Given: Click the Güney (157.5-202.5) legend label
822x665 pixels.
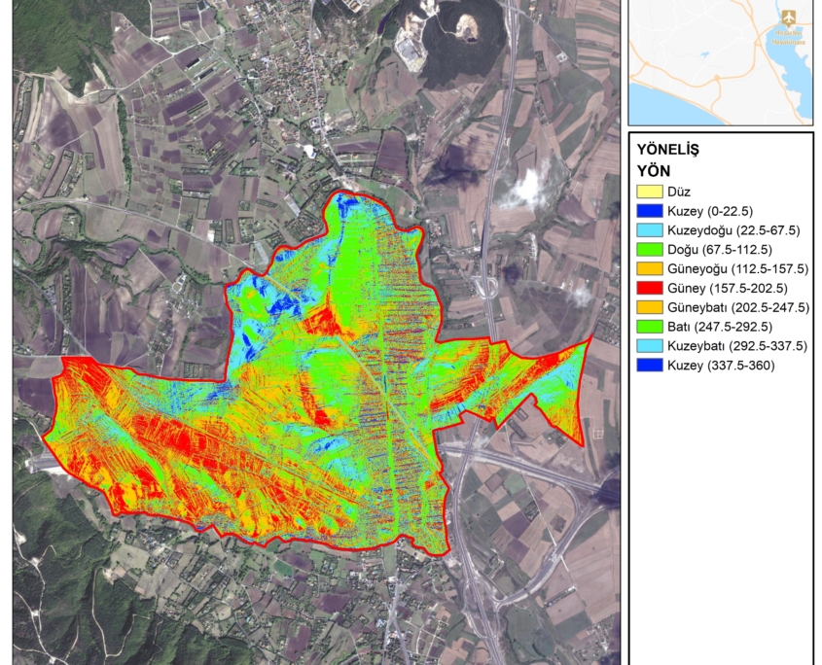Looking at the screenshot, I should pyautogui.click(x=725, y=288).
